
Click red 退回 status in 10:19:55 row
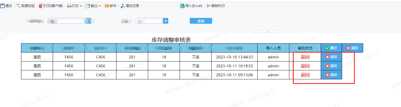pos(305,66)
